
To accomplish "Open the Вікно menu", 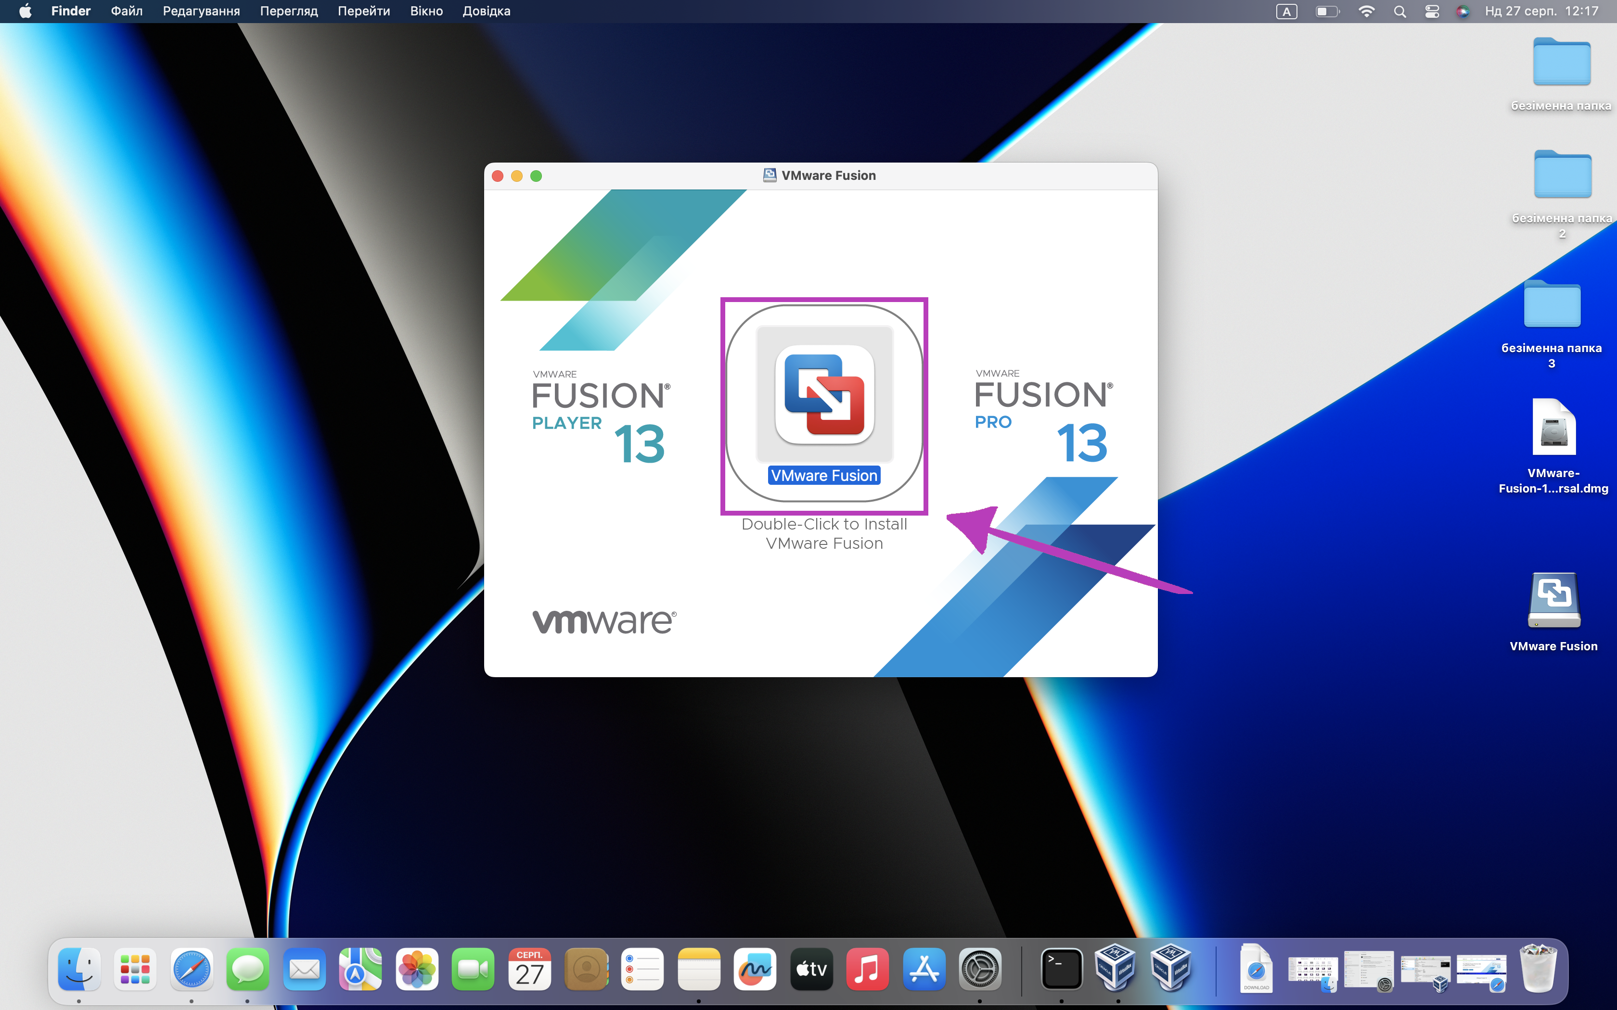I will coord(426,12).
